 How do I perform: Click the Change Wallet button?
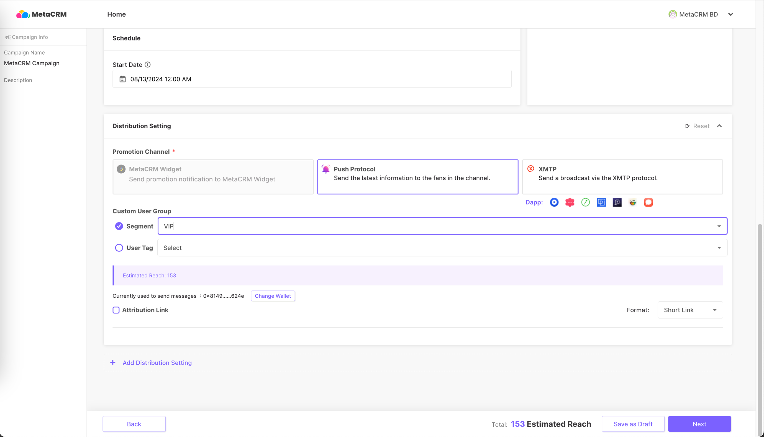[x=273, y=296]
